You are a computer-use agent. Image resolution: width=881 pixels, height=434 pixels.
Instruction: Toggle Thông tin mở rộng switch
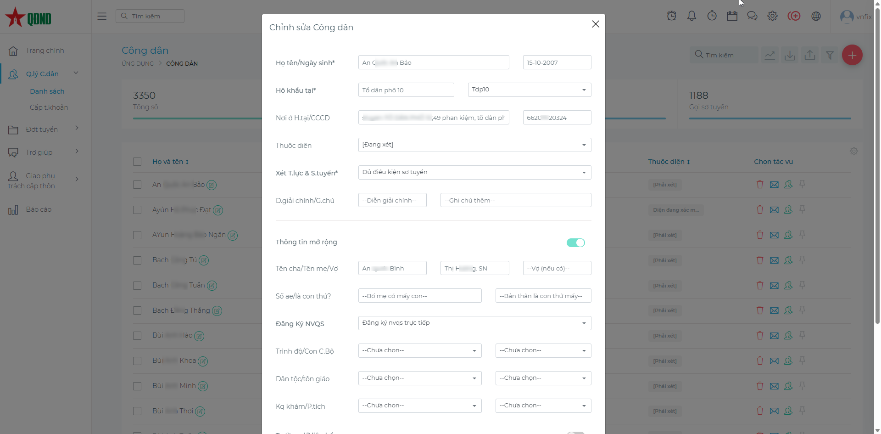click(575, 242)
